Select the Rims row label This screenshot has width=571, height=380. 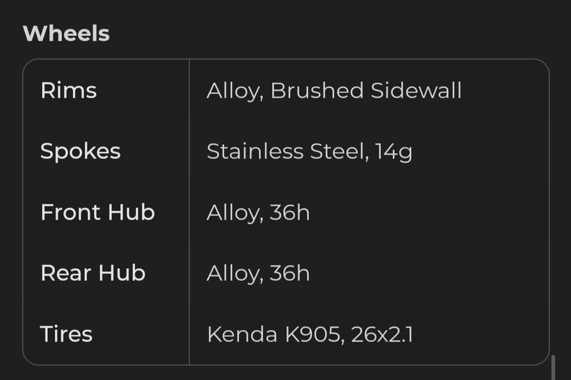(x=68, y=90)
